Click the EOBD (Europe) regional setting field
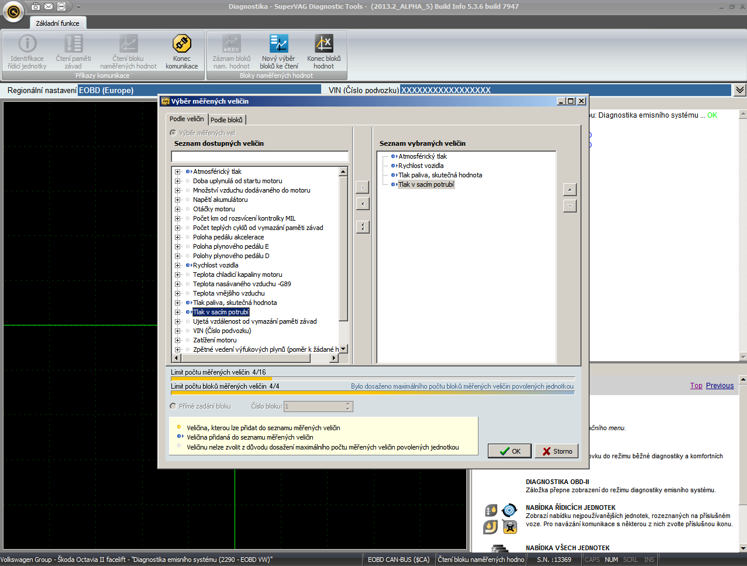747x566 pixels. [199, 90]
